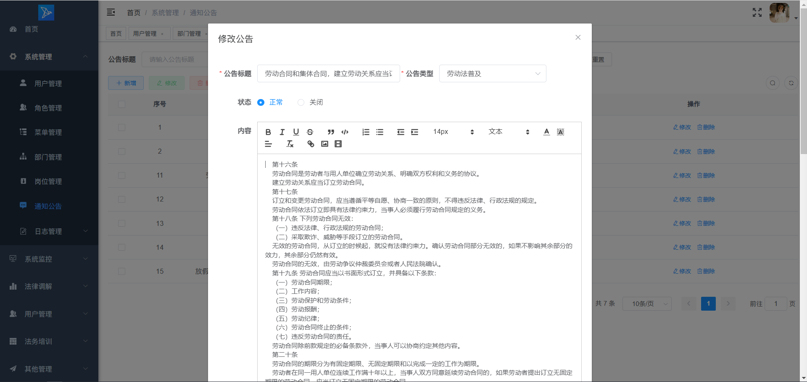Viewport: 807px width, 382px height.
Task: Check the row 13 checkbox
Action: 122,223
